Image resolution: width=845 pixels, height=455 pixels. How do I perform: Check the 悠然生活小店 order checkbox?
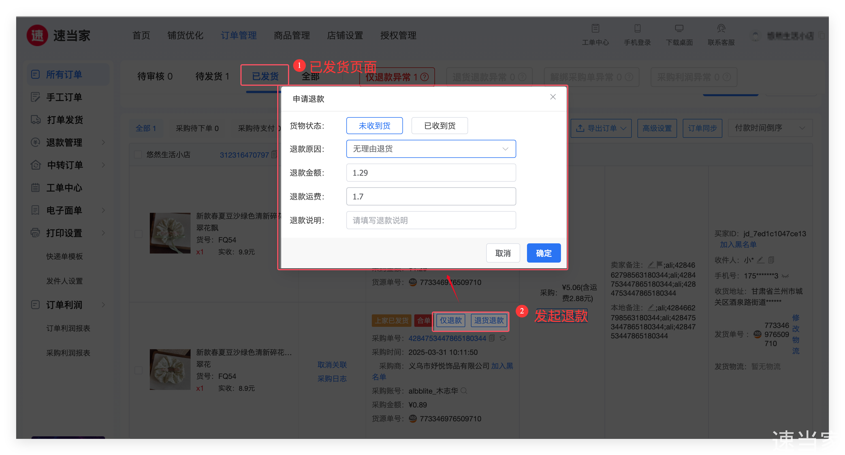(138, 155)
